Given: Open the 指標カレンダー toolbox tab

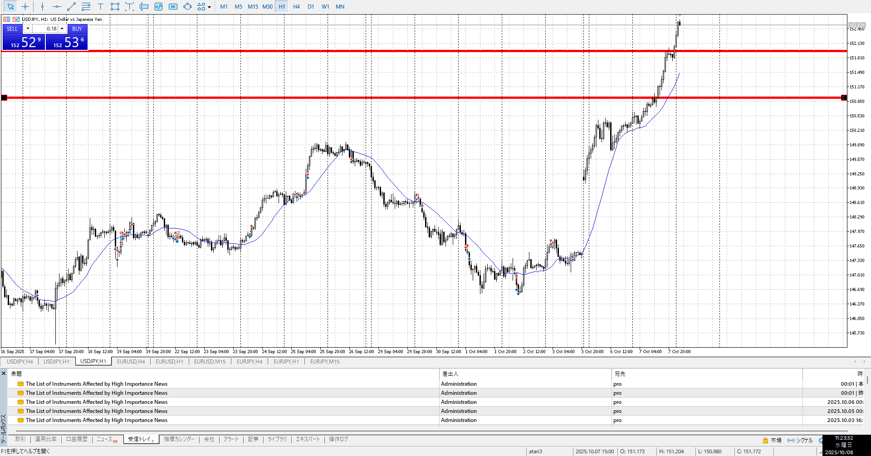Looking at the screenshot, I should pyautogui.click(x=179, y=439).
